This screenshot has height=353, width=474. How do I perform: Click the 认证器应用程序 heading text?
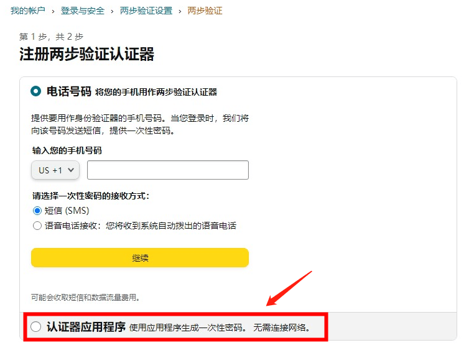click(86, 327)
